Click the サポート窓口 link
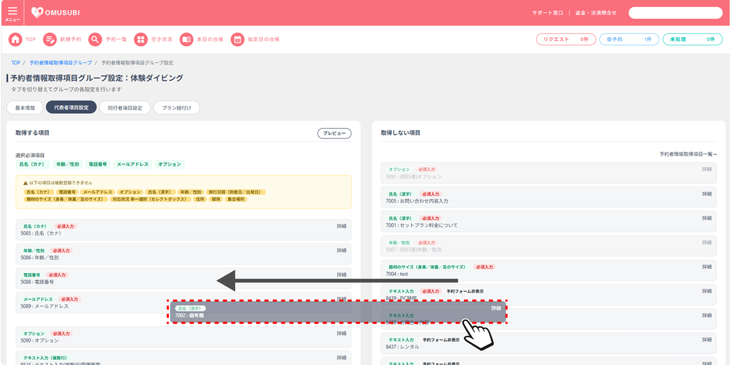The height and width of the screenshot is (365, 730). 548,13
